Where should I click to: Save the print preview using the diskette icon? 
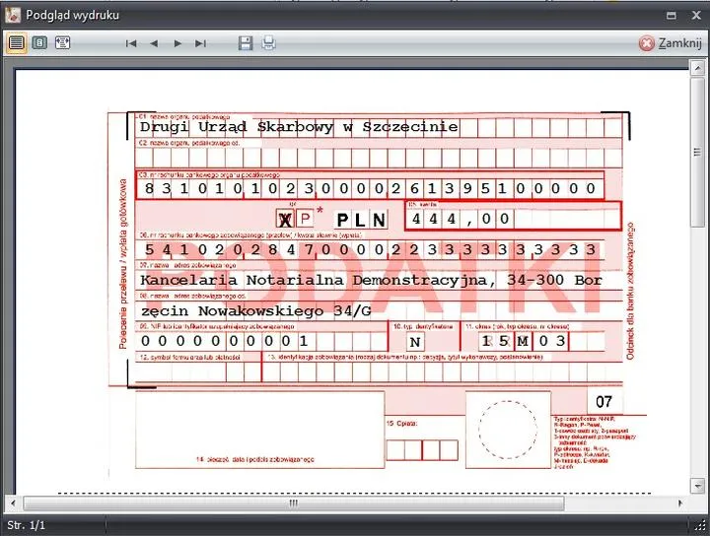(246, 43)
